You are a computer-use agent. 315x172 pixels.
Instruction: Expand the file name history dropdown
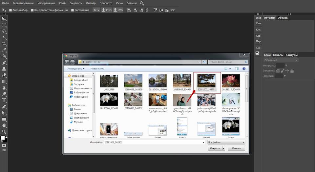pyautogui.click(x=203, y=142)
